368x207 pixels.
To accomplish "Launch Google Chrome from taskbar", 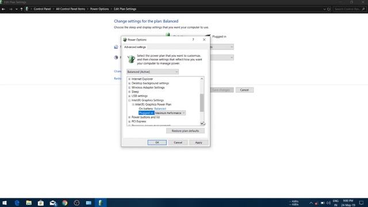I will (x=65, y=203).
